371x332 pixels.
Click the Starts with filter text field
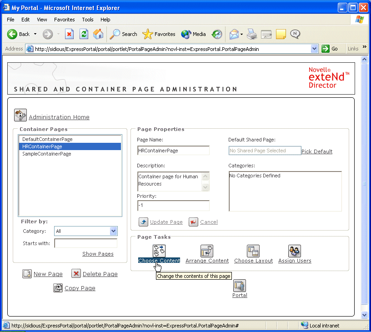click(x=85, y=243)
